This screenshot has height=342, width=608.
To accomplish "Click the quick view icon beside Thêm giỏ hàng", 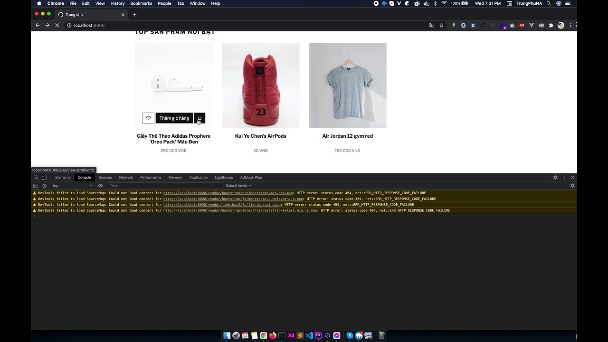I will tap(199, 118).
